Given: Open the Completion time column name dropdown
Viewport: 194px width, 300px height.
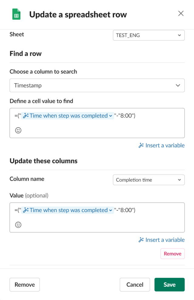Looking at the screenshot, I should (x=149, y=180).
